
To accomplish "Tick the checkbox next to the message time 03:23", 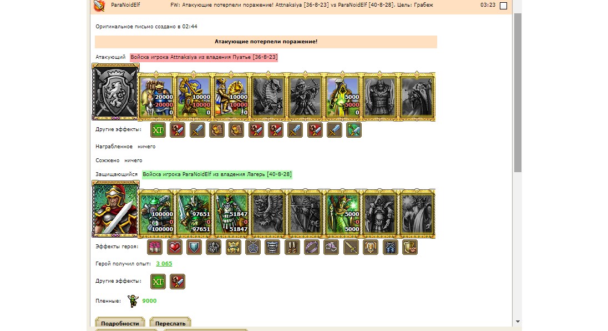I will [503, 6].
